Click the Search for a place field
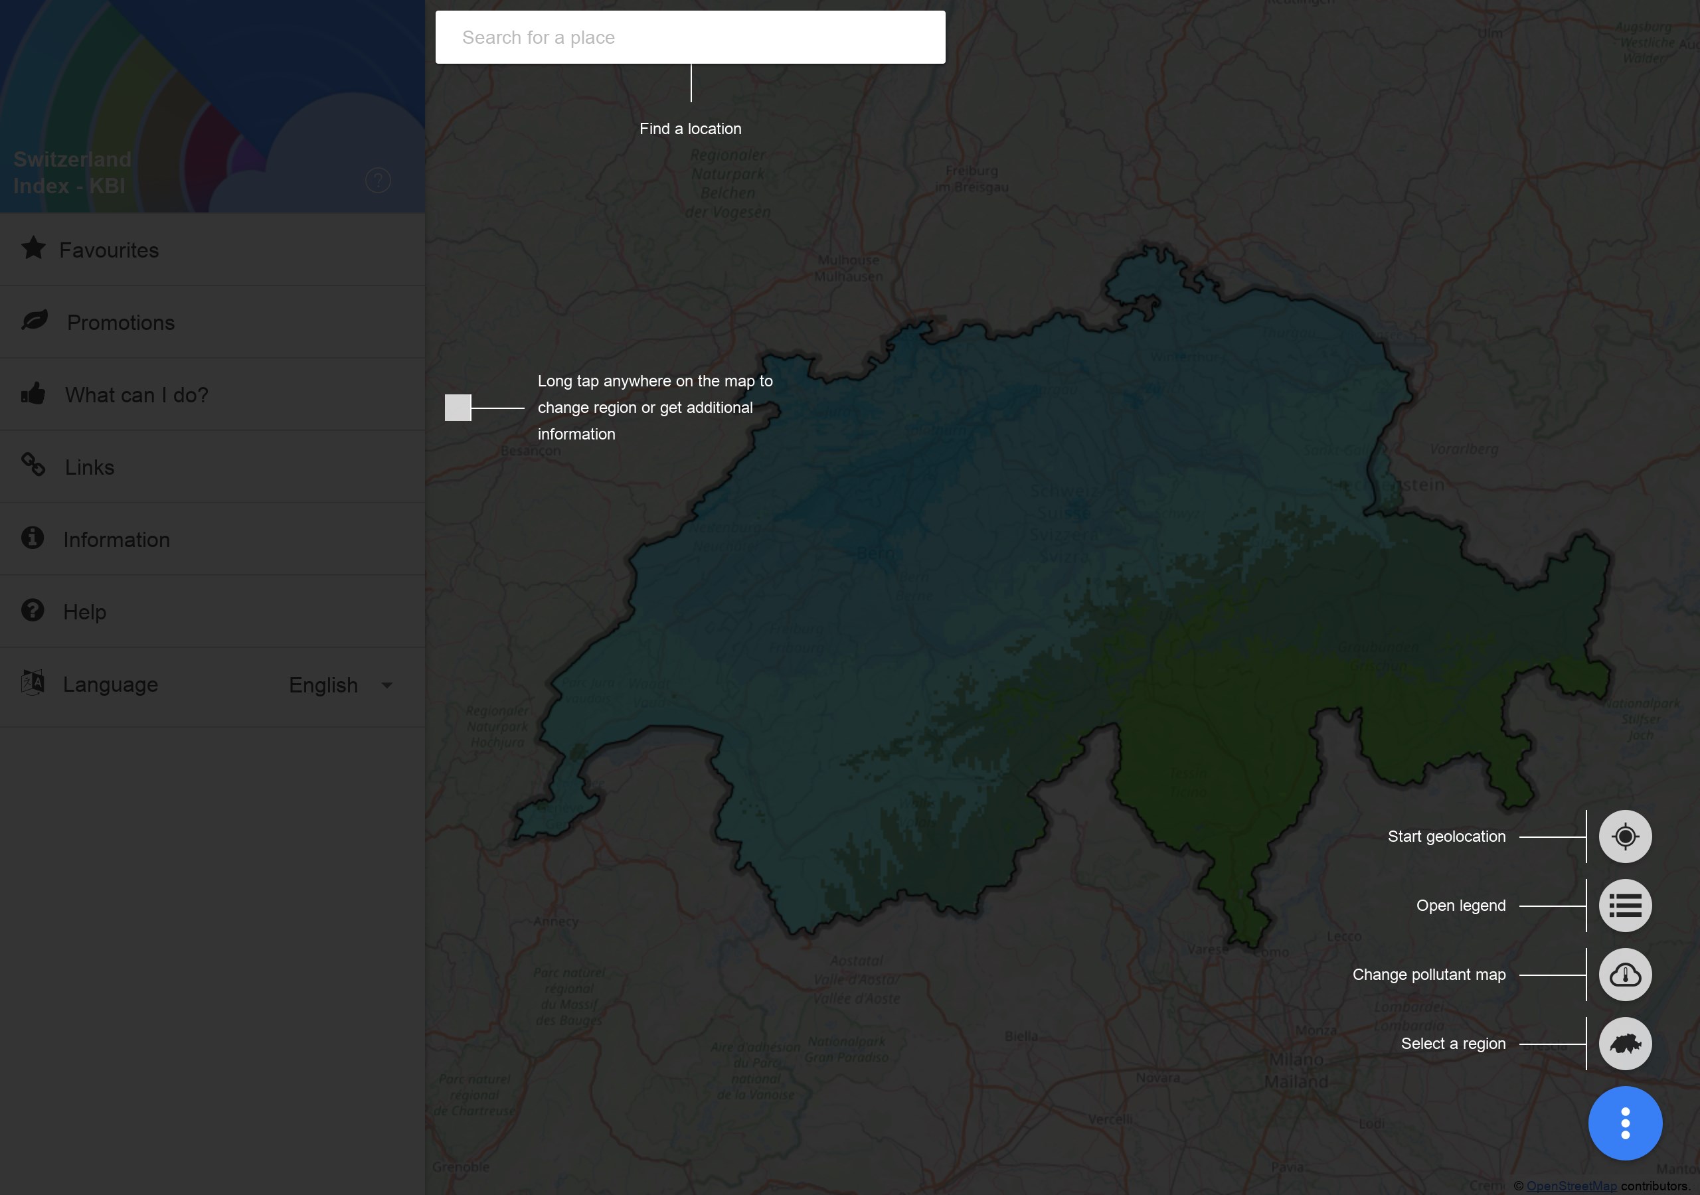 pyautogui.click(x=689, y=37)
